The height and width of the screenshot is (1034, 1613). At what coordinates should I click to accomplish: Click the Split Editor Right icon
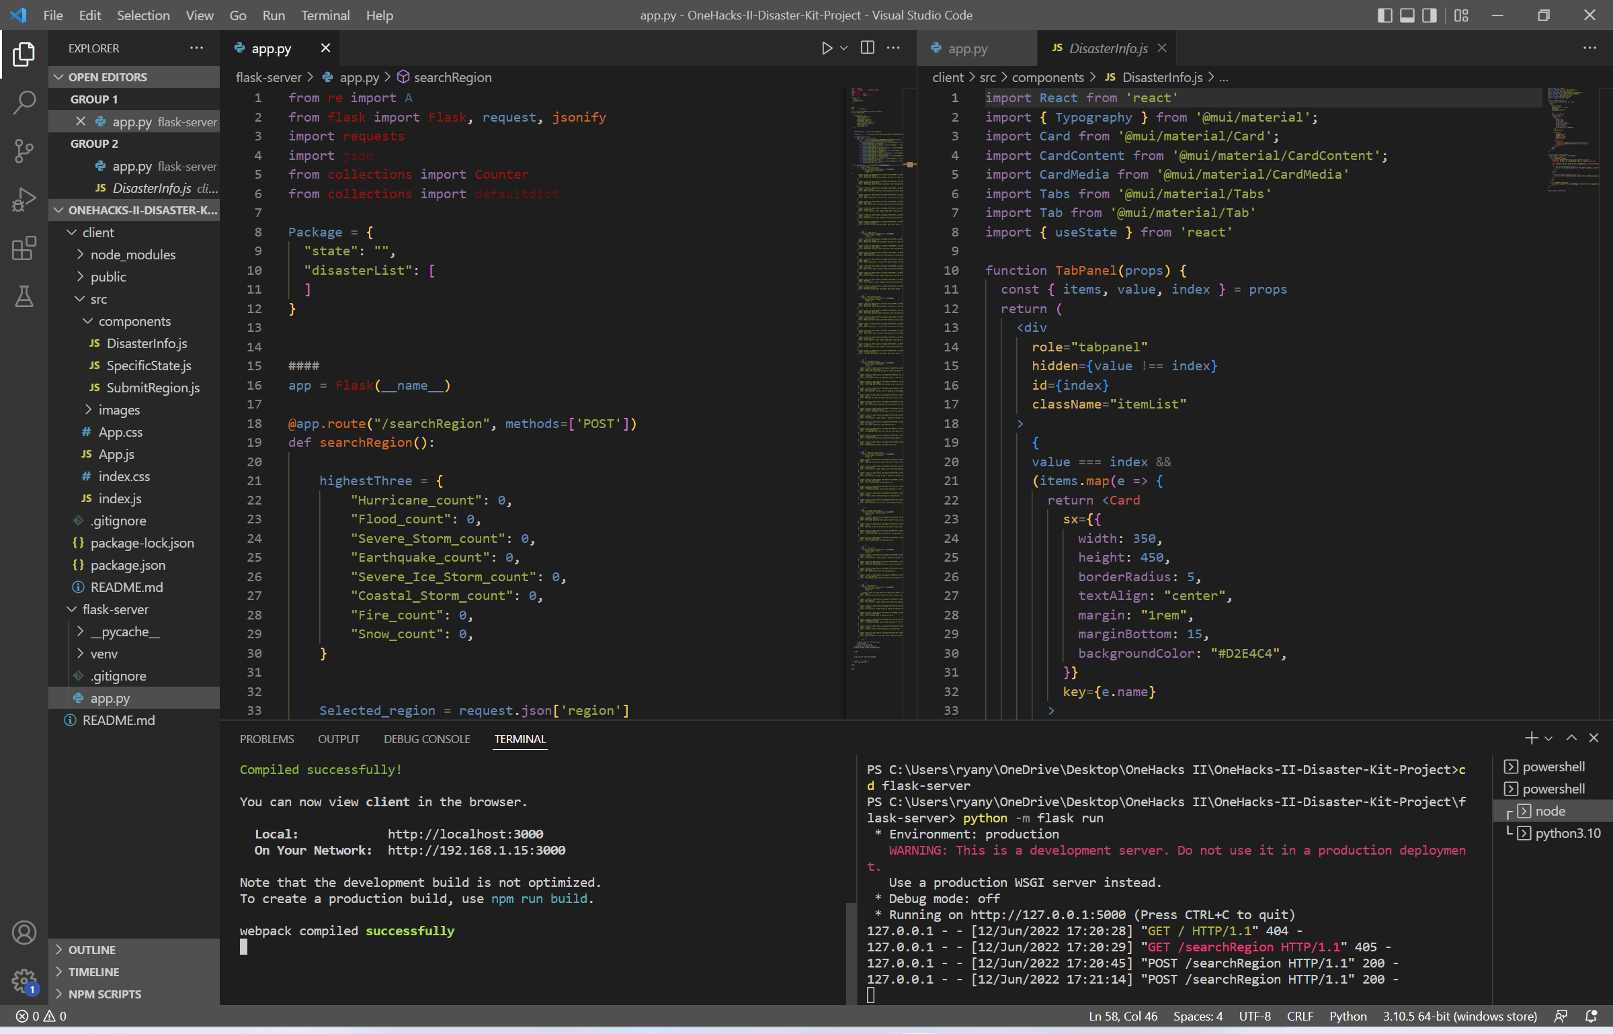868,48
